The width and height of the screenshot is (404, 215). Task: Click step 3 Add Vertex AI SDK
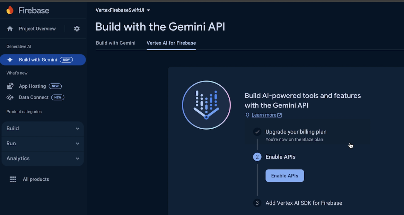point(304,203)
